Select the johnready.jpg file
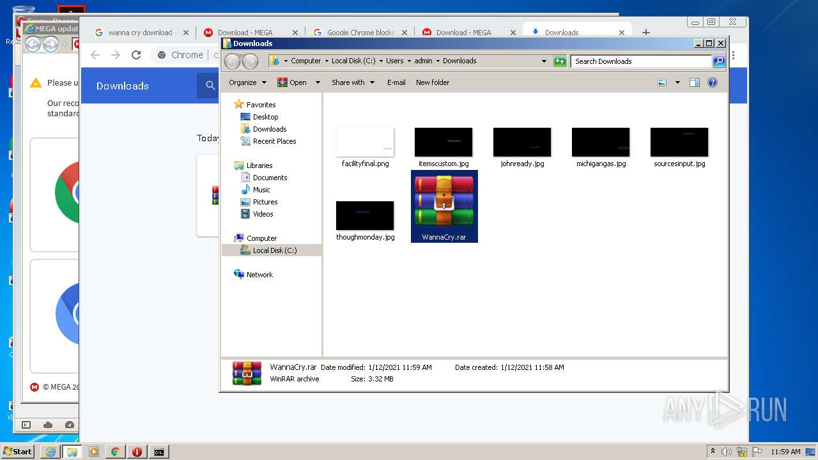This screenshot has width=818, height=460. point(522,148)
